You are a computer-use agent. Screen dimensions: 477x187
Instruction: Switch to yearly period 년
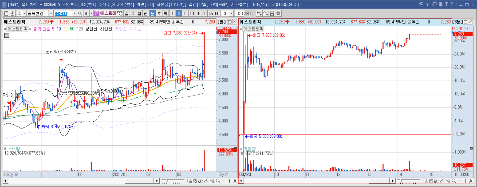146,13
